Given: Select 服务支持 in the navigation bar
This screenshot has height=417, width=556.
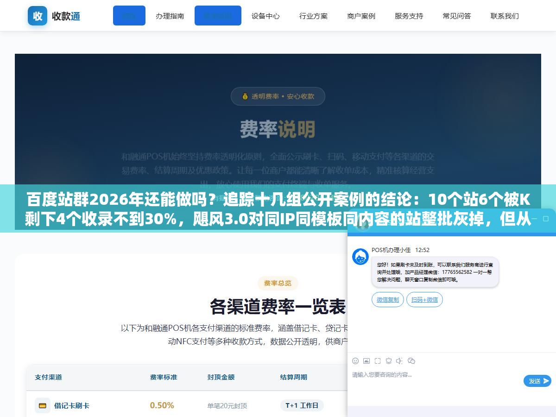Looking at the screenshot, I should (x=409, y=16).
